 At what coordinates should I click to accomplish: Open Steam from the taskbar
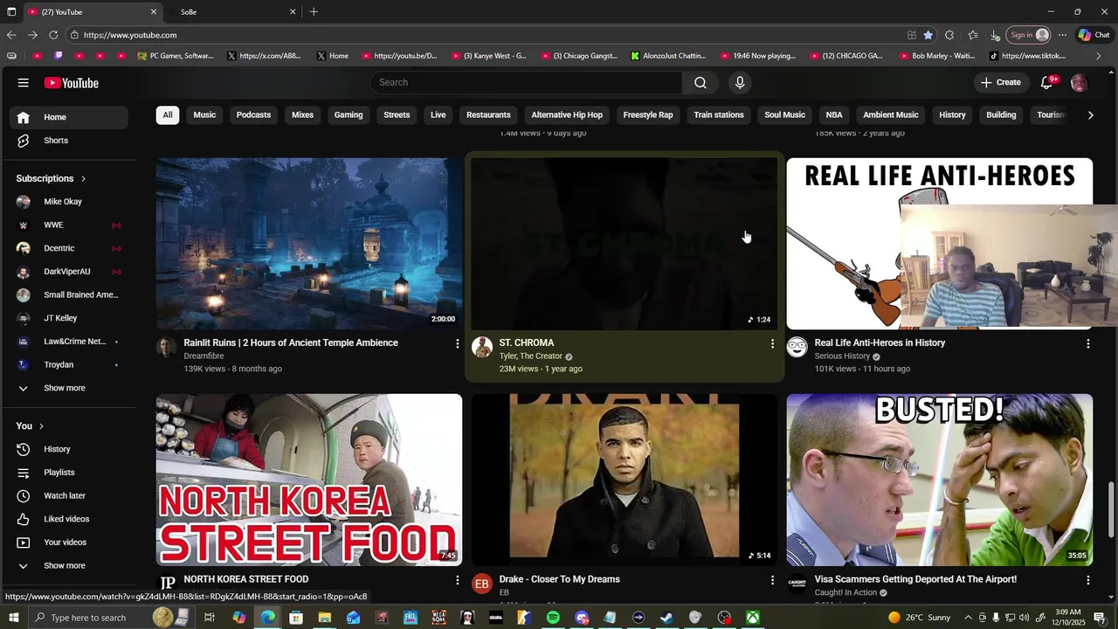click(666, 618)
